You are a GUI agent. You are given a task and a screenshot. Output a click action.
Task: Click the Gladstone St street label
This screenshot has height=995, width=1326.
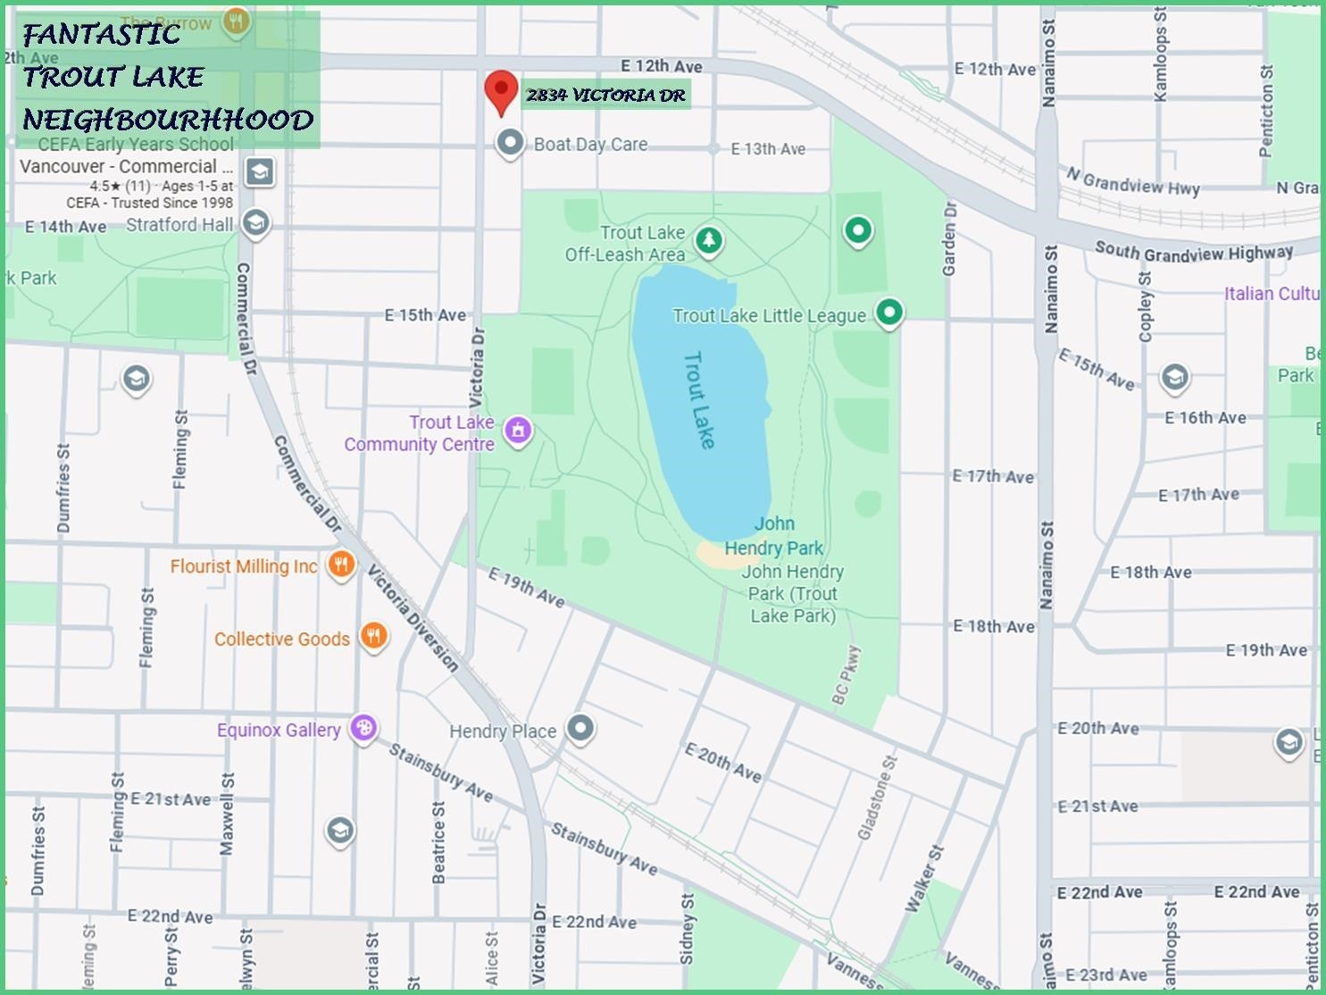[x=877, y=798]
